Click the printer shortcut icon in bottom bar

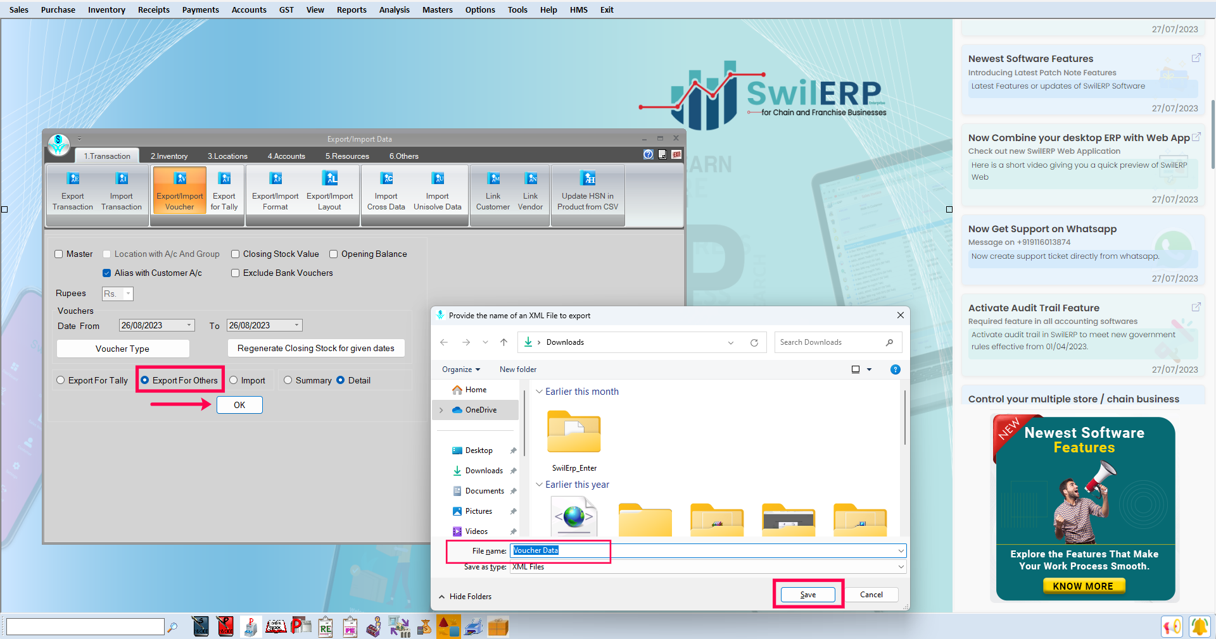[x=473, y=626]
